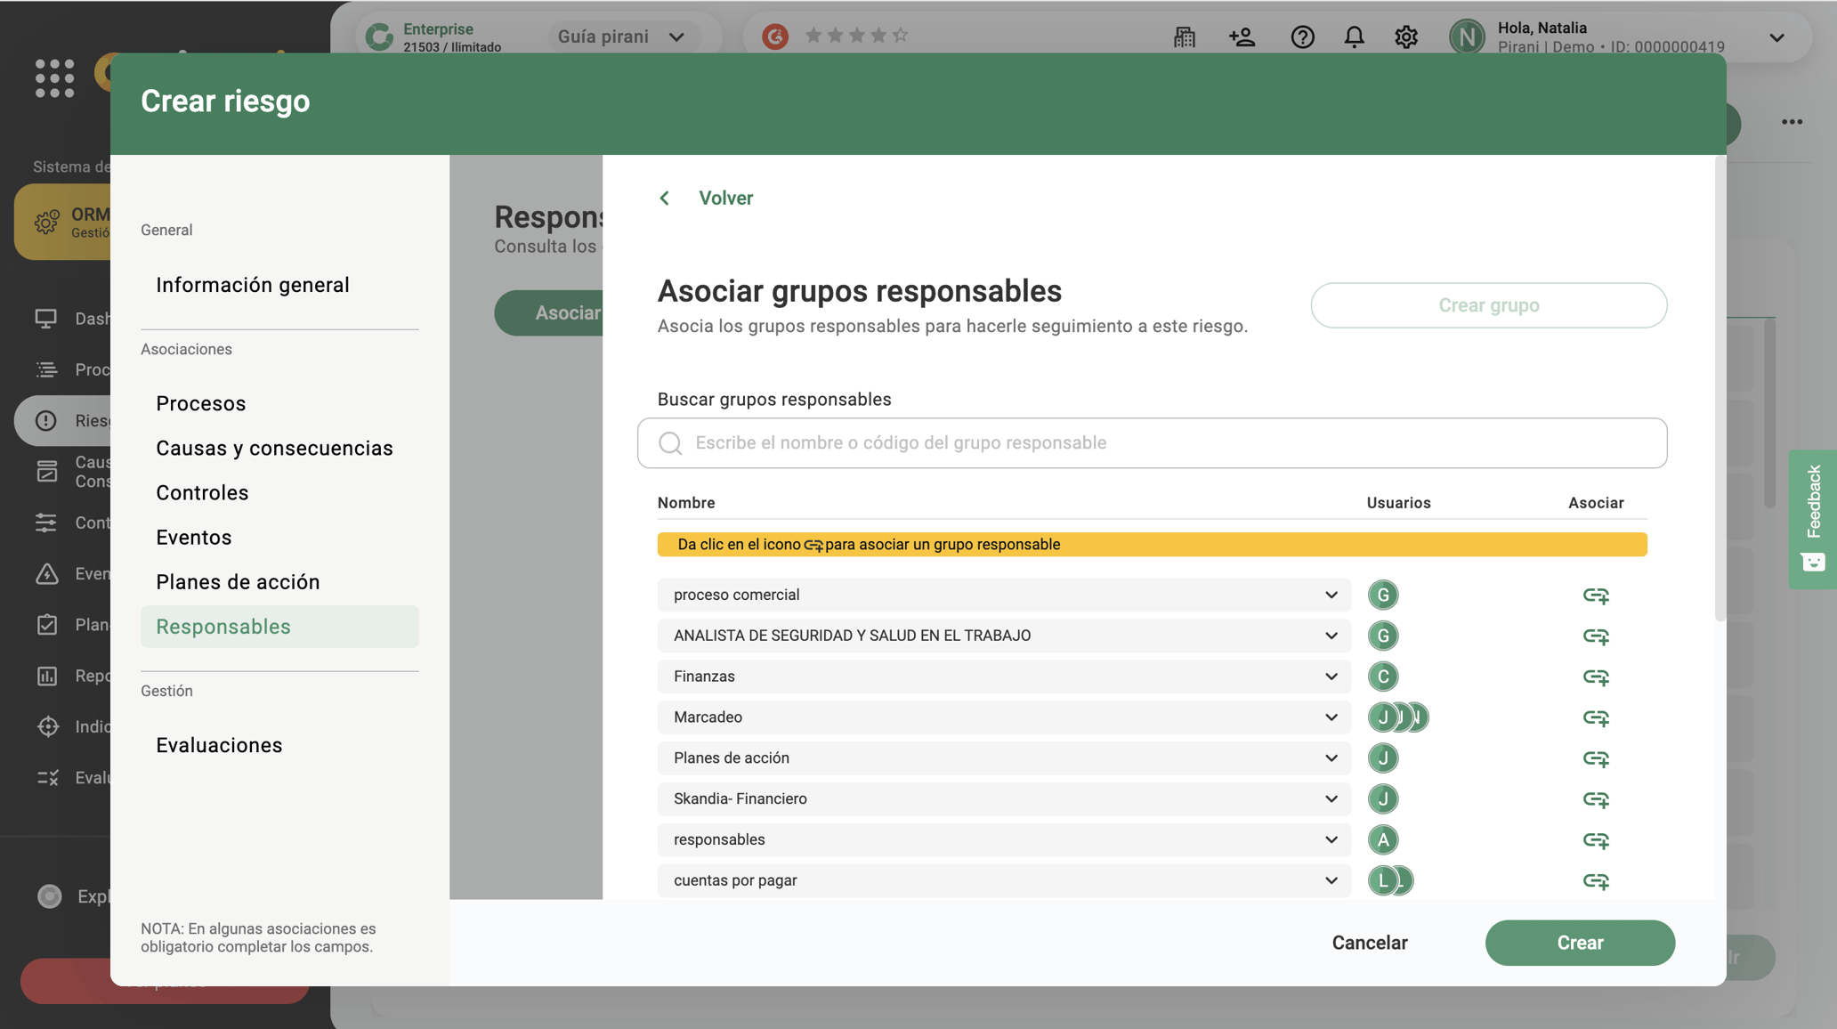1837x1029 pixels.
Task: Associate the Finanzas group using its link icon
Action: click(x=1597, y=677)
